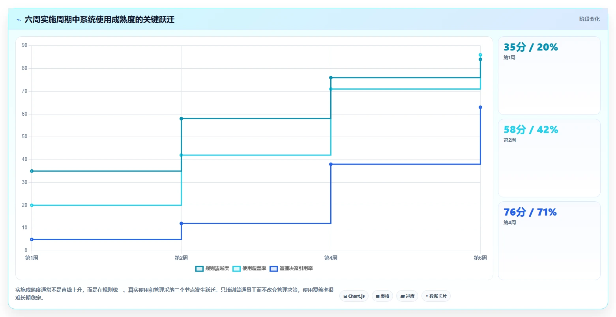Click the Chart.js badge

point(354,296)
